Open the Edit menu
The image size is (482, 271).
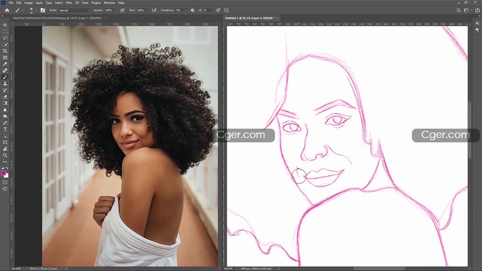(x=19, y=2)
